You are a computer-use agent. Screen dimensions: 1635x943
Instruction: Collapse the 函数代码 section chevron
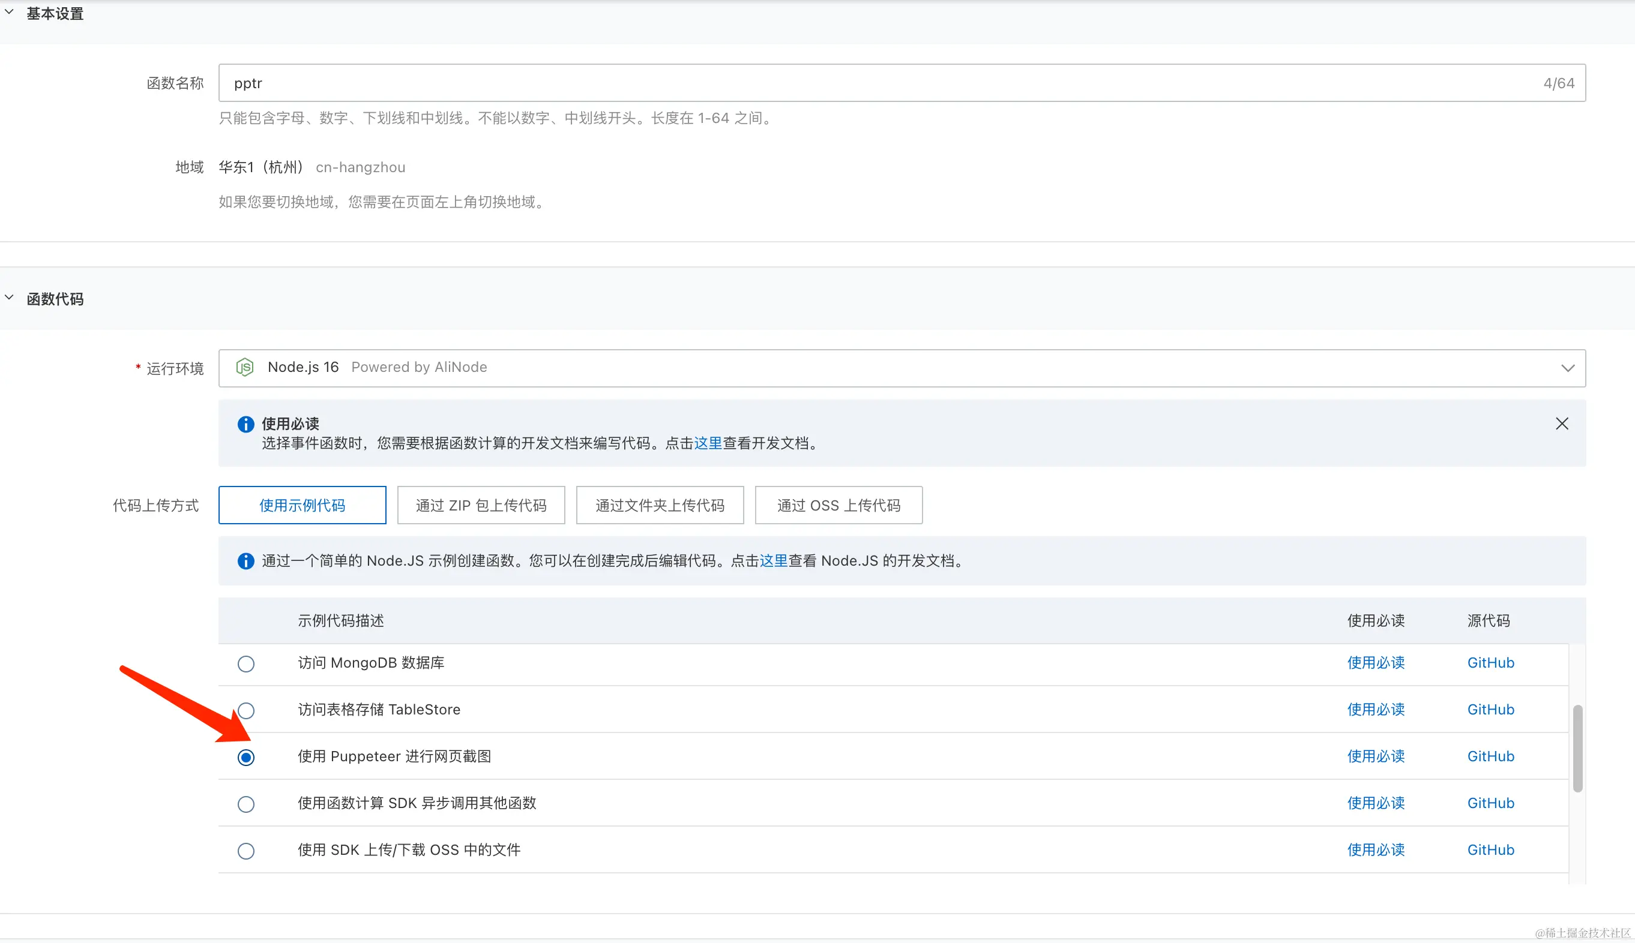coord(10,298)
